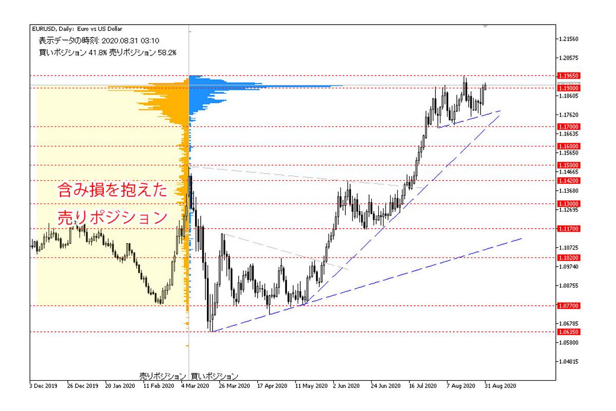Click the red 含み損を抱えた annotation text

pyautogui.click(x=112, y=191)
